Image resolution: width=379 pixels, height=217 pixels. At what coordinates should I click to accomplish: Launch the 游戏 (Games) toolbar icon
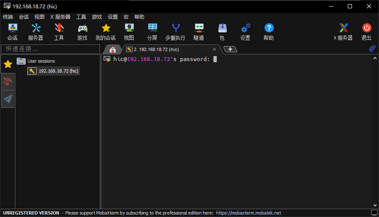82,32
